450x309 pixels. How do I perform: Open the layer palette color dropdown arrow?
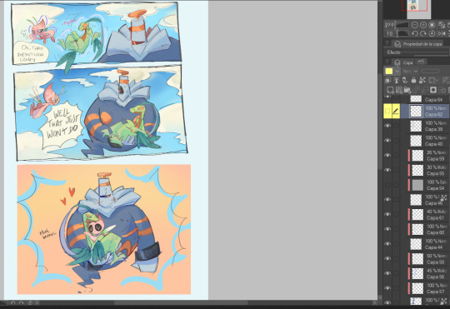tap(397, 71)
